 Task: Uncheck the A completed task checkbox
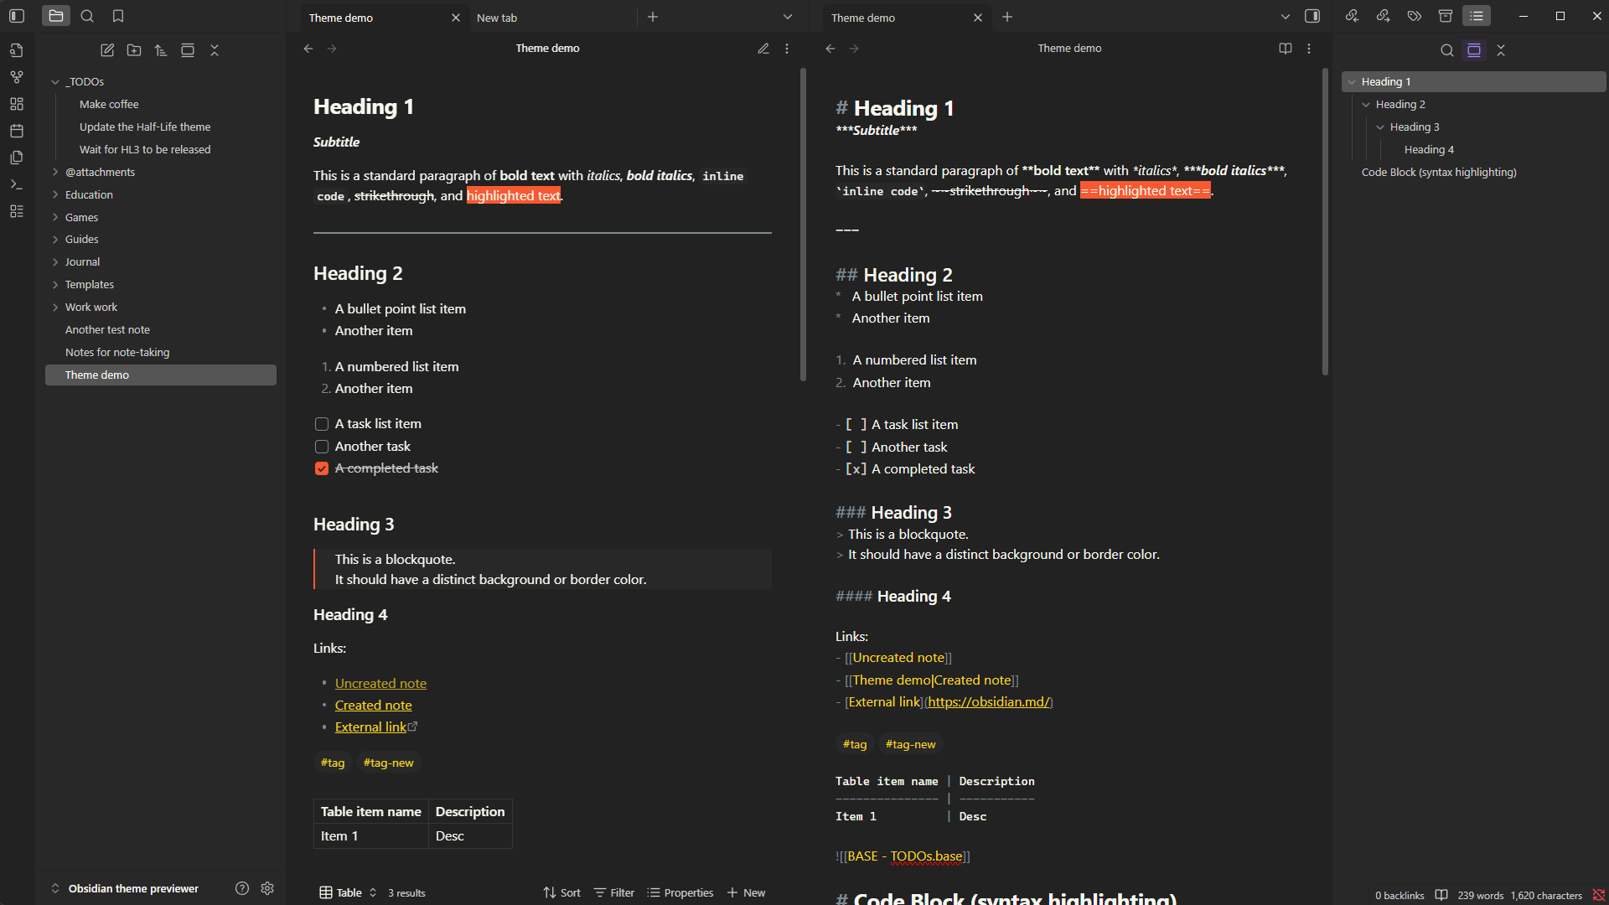[x=322, y=468]
